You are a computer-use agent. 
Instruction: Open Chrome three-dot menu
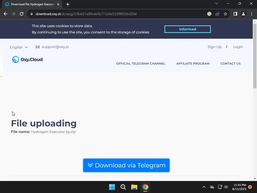click(251, 14)
